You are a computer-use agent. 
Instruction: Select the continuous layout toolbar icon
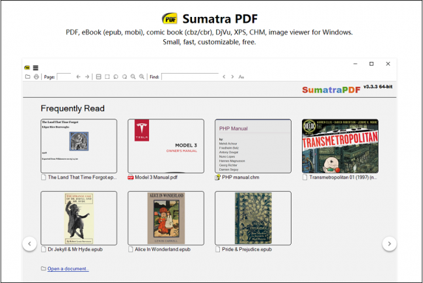pyautogui.click(x=99, y=77)
